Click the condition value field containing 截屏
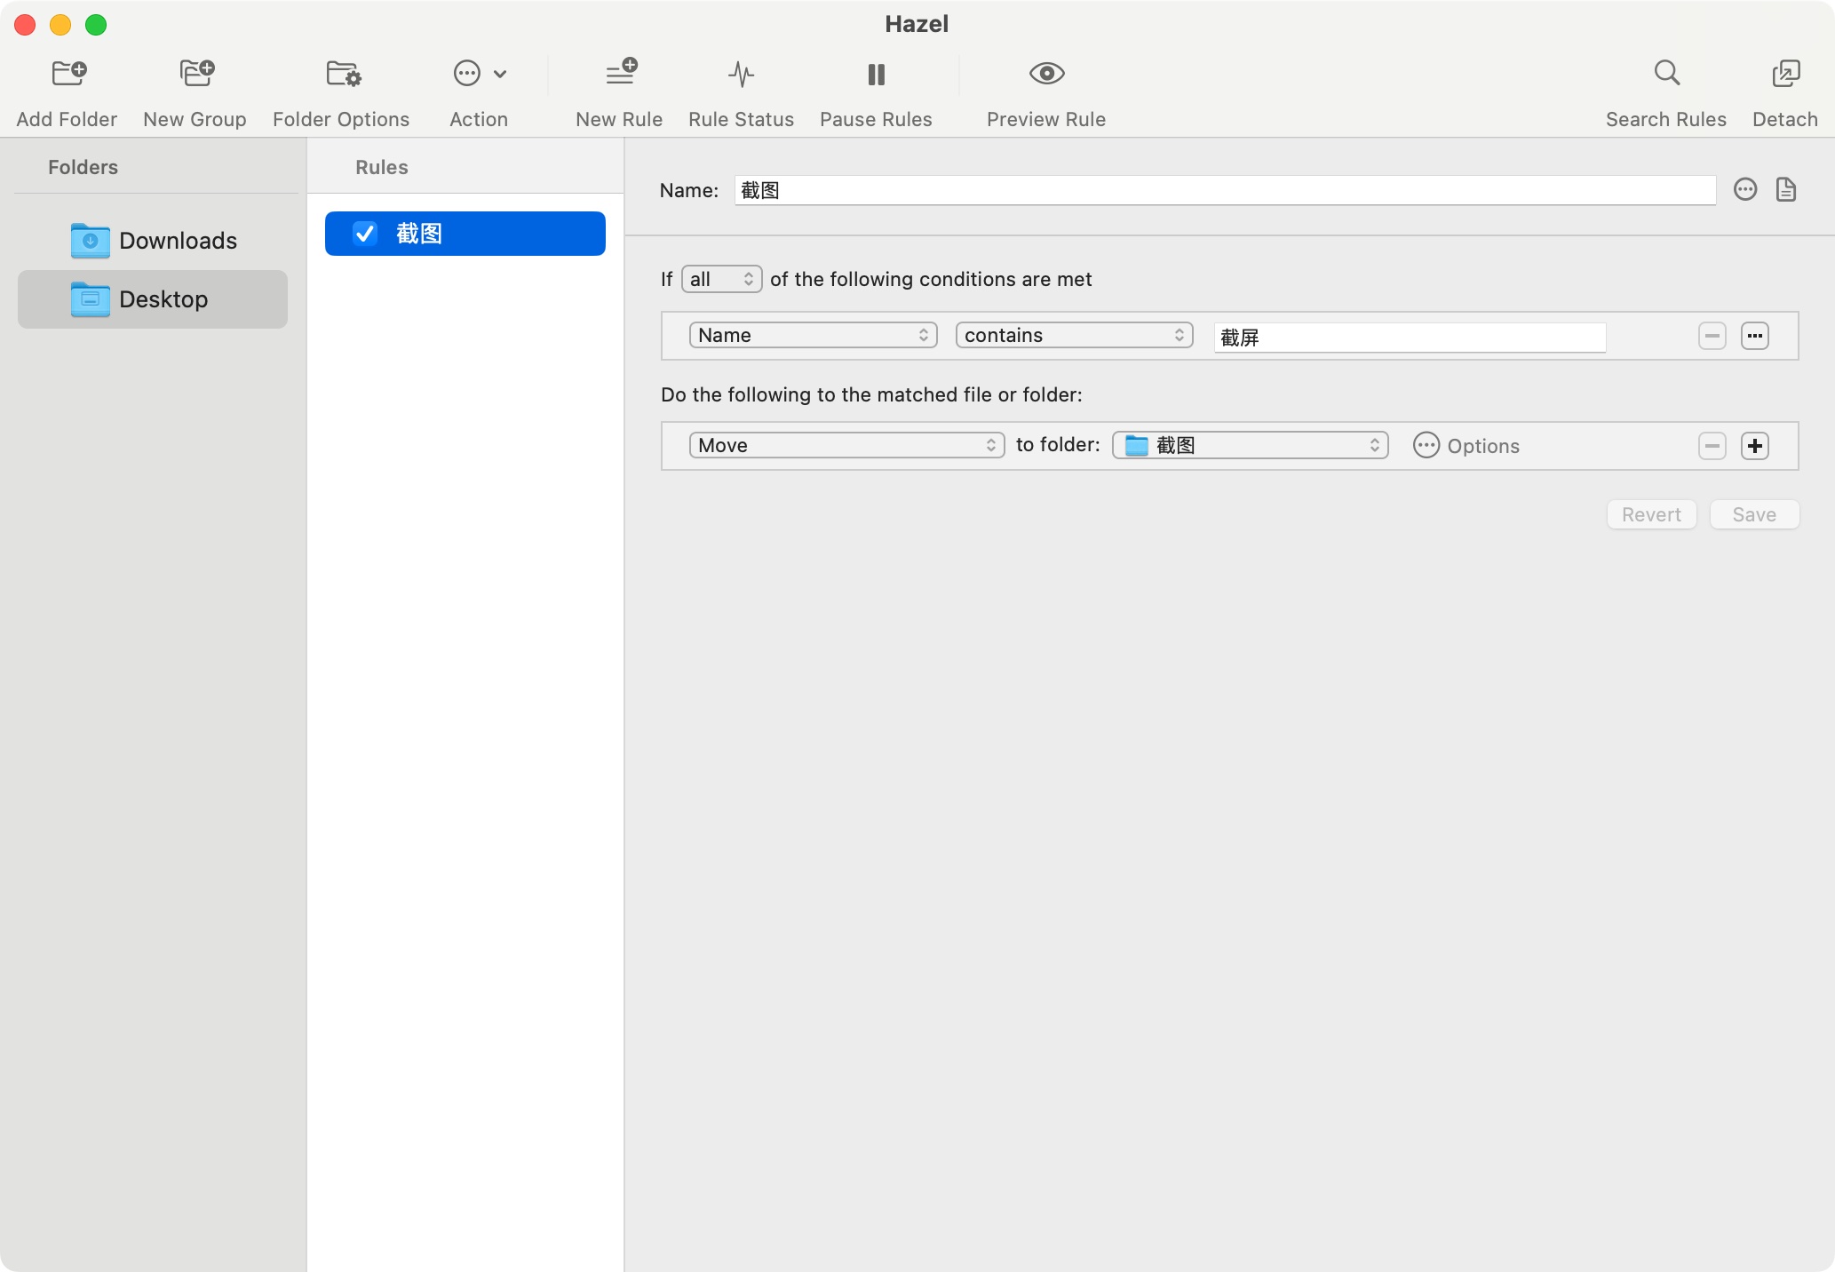 1410,338
